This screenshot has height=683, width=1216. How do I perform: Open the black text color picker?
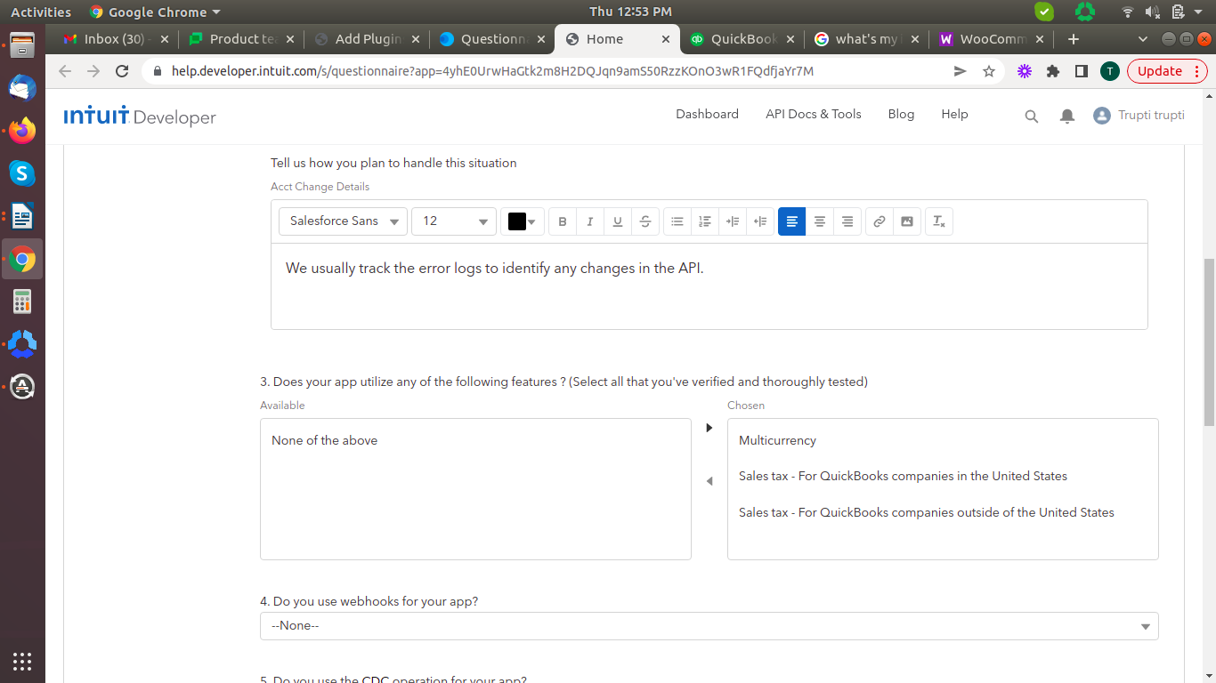523,221
